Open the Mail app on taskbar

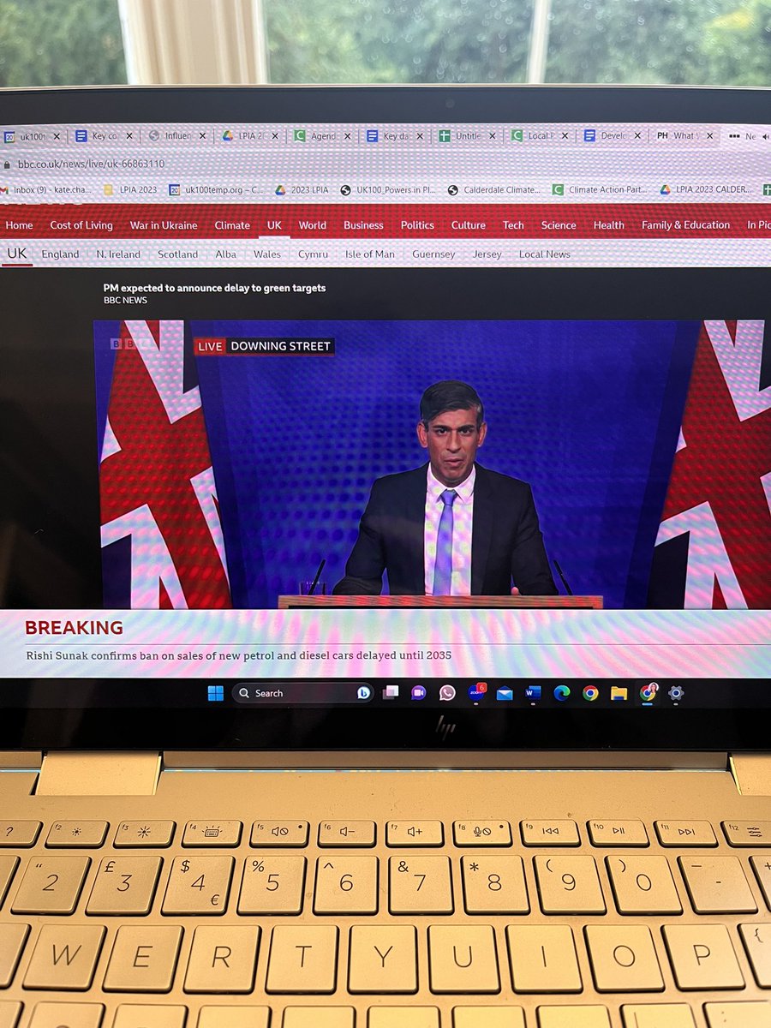click(505, 693)
